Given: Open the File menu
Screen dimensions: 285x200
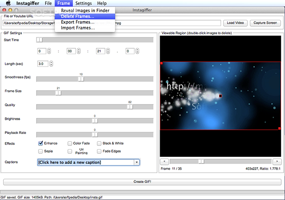Looking at the screenshot, I should [x=48, y=3].
